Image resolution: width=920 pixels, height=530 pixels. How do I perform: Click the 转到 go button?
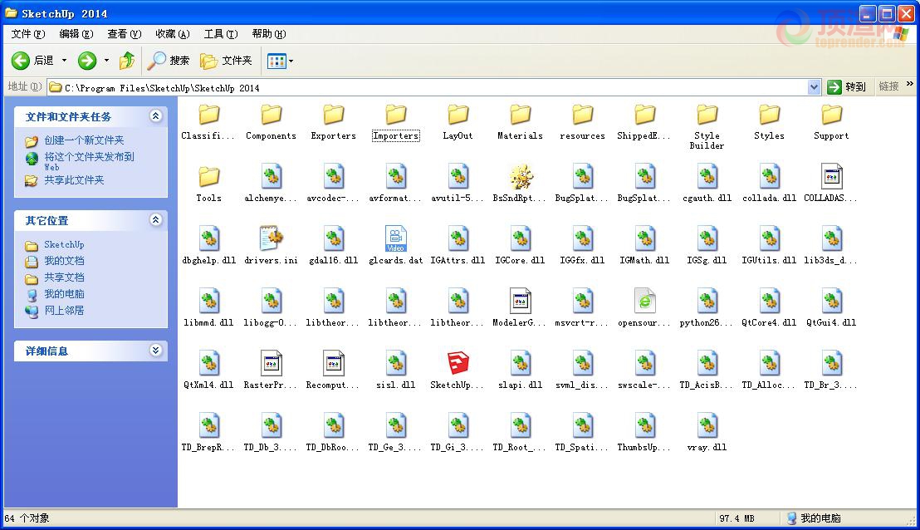[847, 87]
